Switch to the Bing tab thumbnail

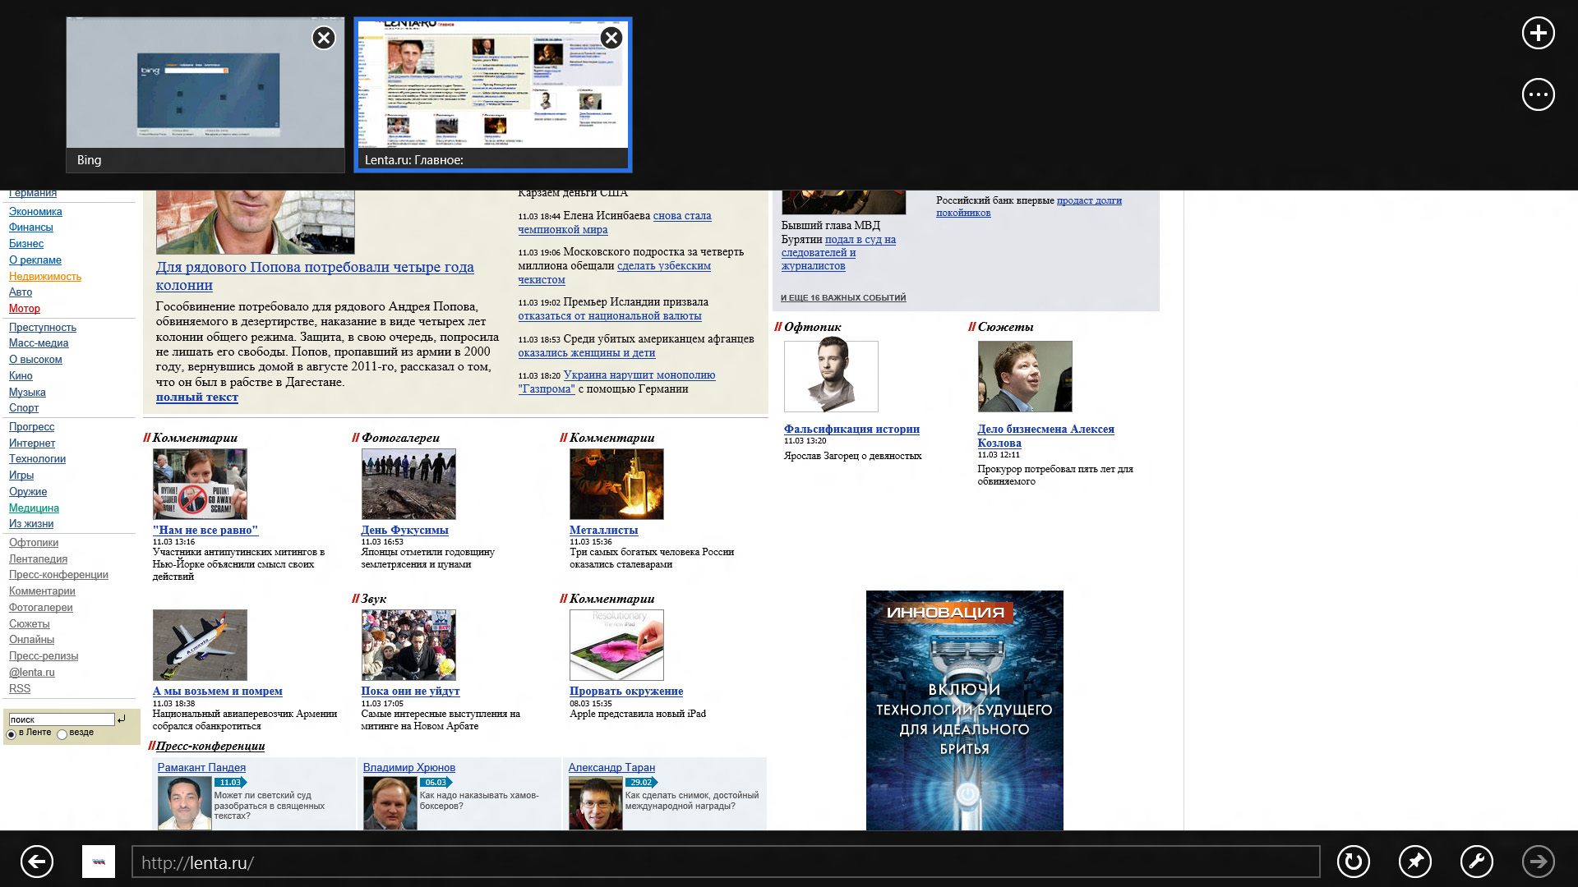pos(205,95)
